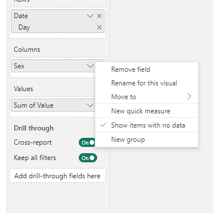
Task: Remove the Date field with its X icon
Action: (x=99, y=16)
